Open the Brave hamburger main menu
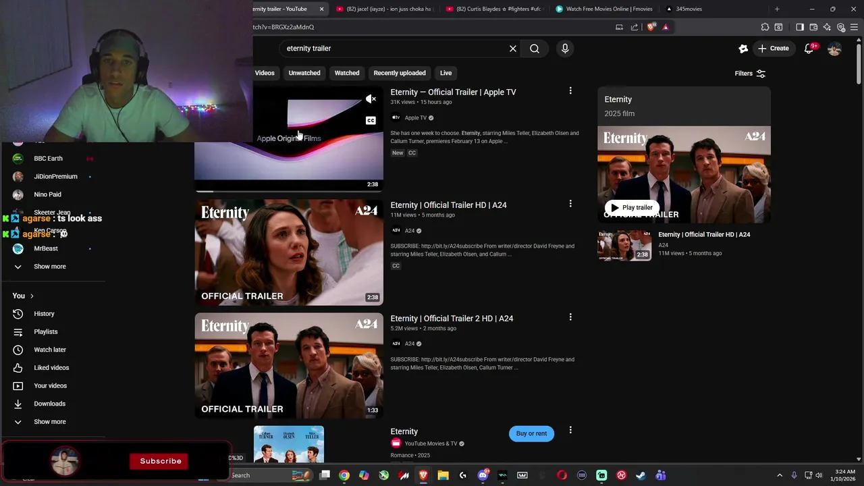 [855, 27]
